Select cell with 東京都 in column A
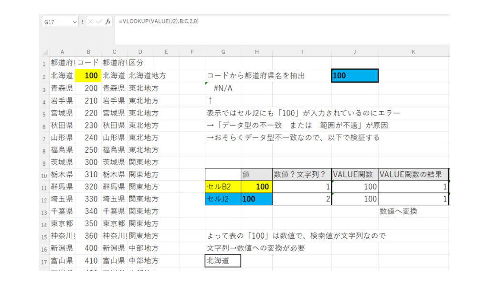The image size is (489, 285). click(x=62, y=224)
